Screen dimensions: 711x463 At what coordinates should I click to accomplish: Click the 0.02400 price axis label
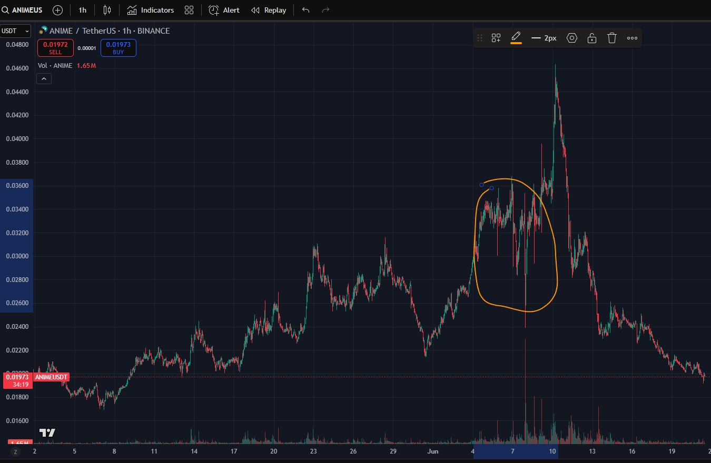point(17,327)
